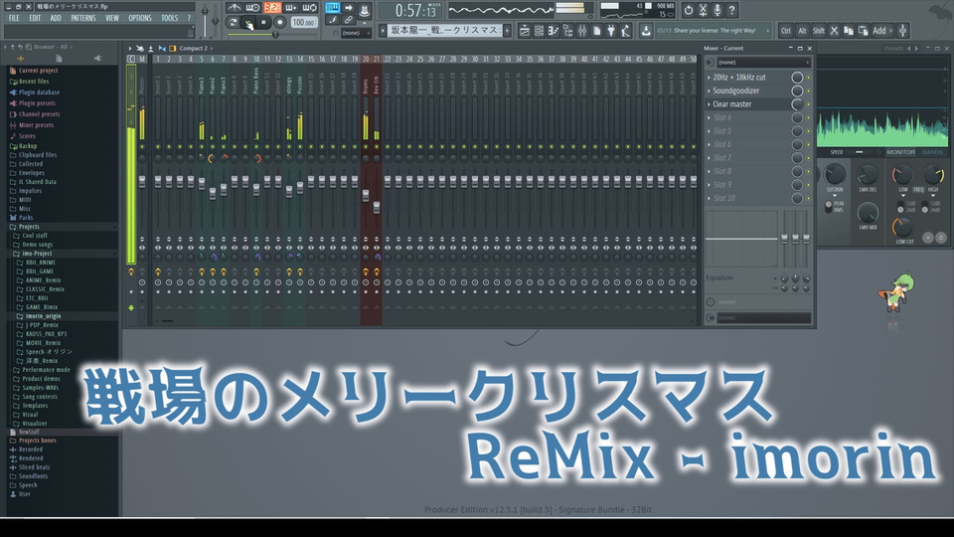The image size is (954, 537).
Task: Open the Plugin database browser item
Action: coord(39,92)
